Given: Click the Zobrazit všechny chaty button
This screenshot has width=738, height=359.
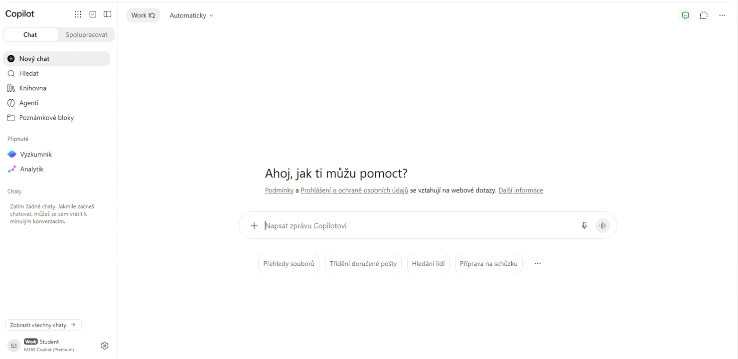Looking at the screenshot, I should (43, 325).
